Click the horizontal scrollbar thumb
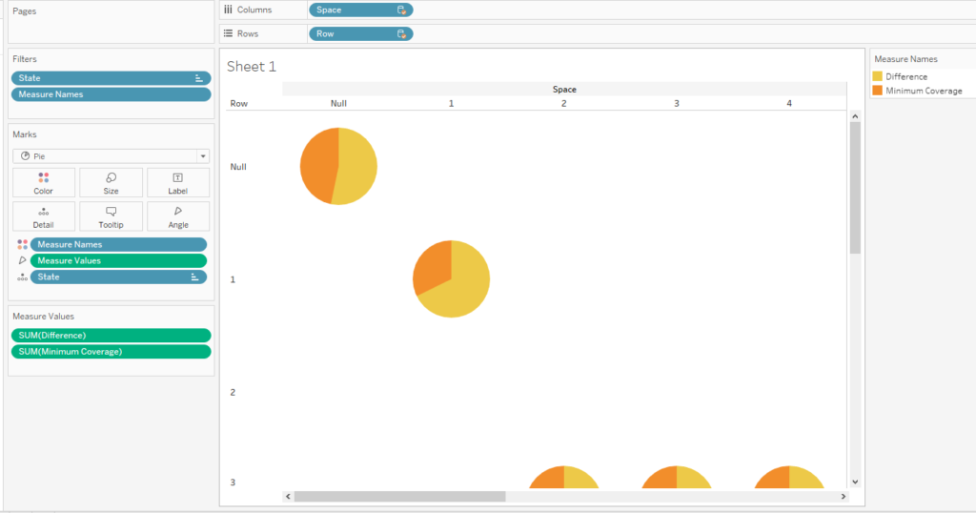The image size is (976, 513). point(399,497)
